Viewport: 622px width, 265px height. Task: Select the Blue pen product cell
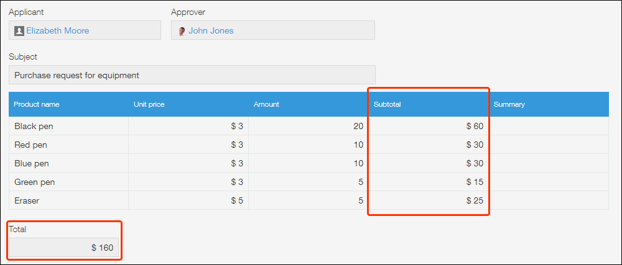(68, 163)
